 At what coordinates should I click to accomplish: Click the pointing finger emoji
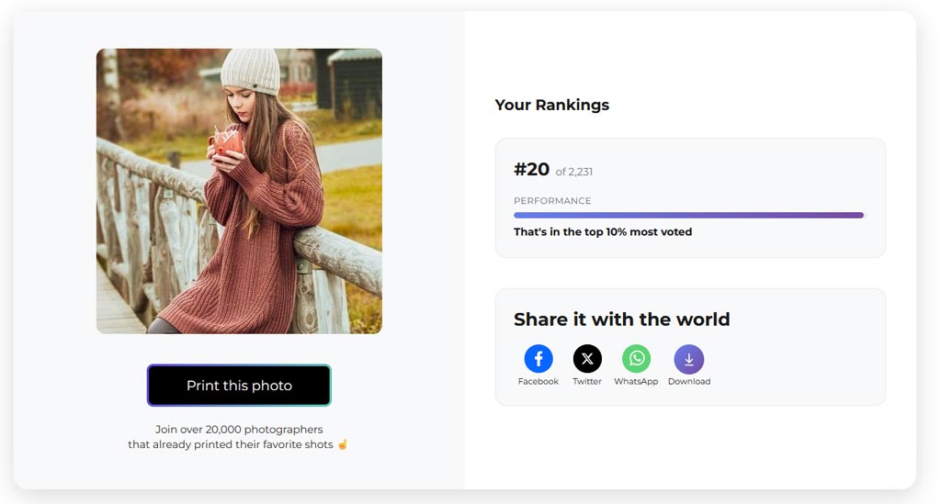343,445
